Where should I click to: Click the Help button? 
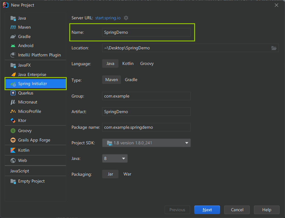pos(267,210)
